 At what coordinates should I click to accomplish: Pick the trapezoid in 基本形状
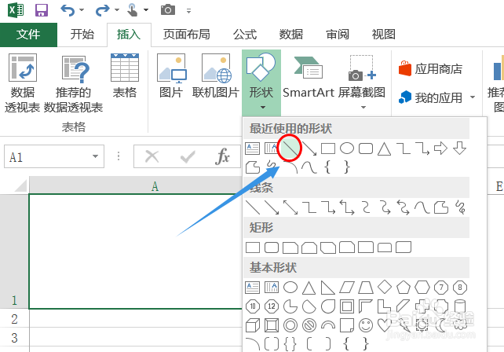pyautogui.click(x=366, y=288)
